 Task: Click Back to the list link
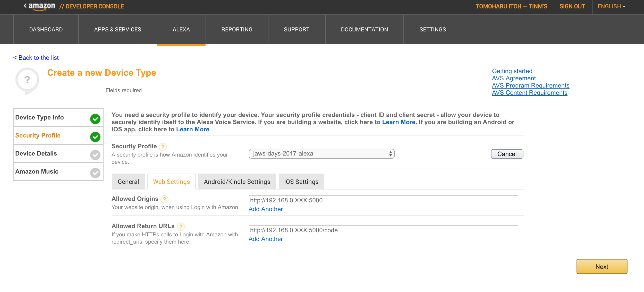tap(36, 58)
